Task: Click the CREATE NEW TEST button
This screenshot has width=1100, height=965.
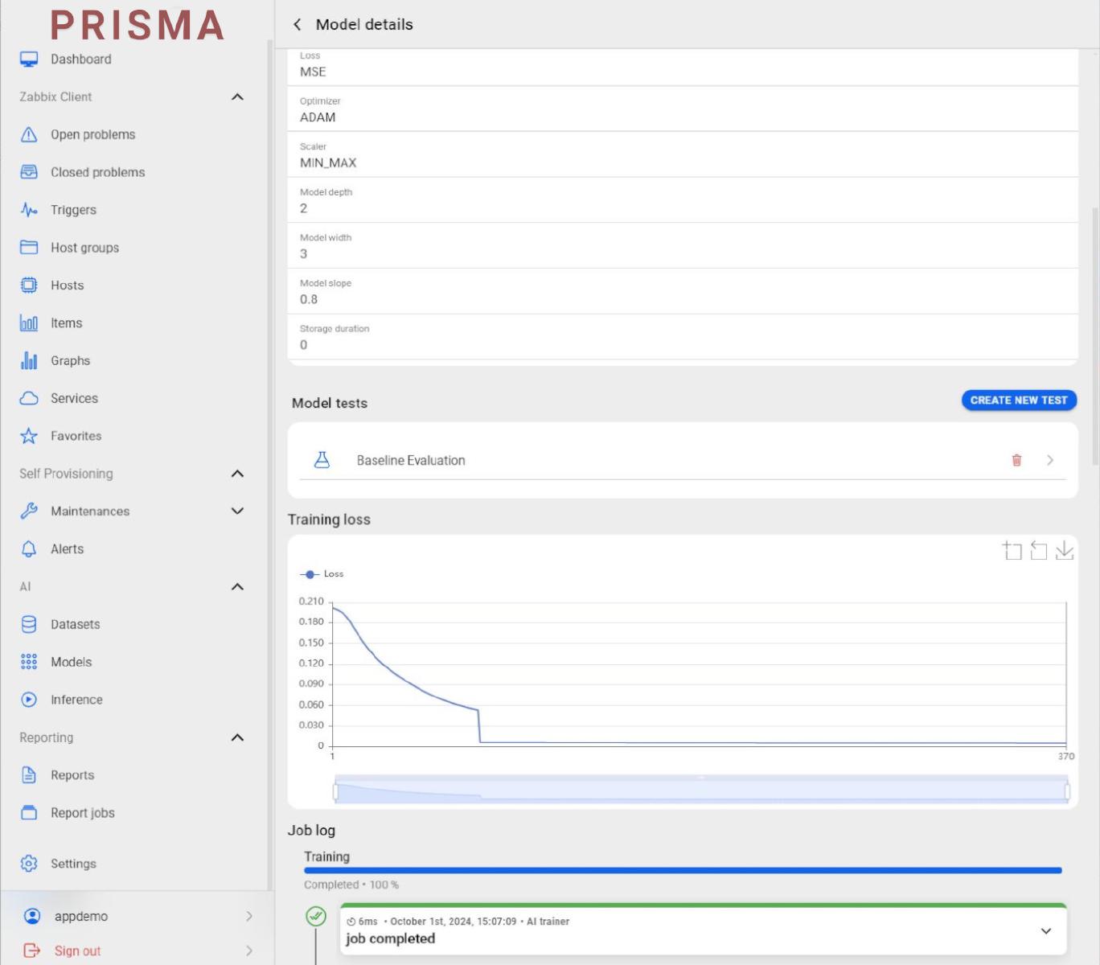Action: [1018, 400]
